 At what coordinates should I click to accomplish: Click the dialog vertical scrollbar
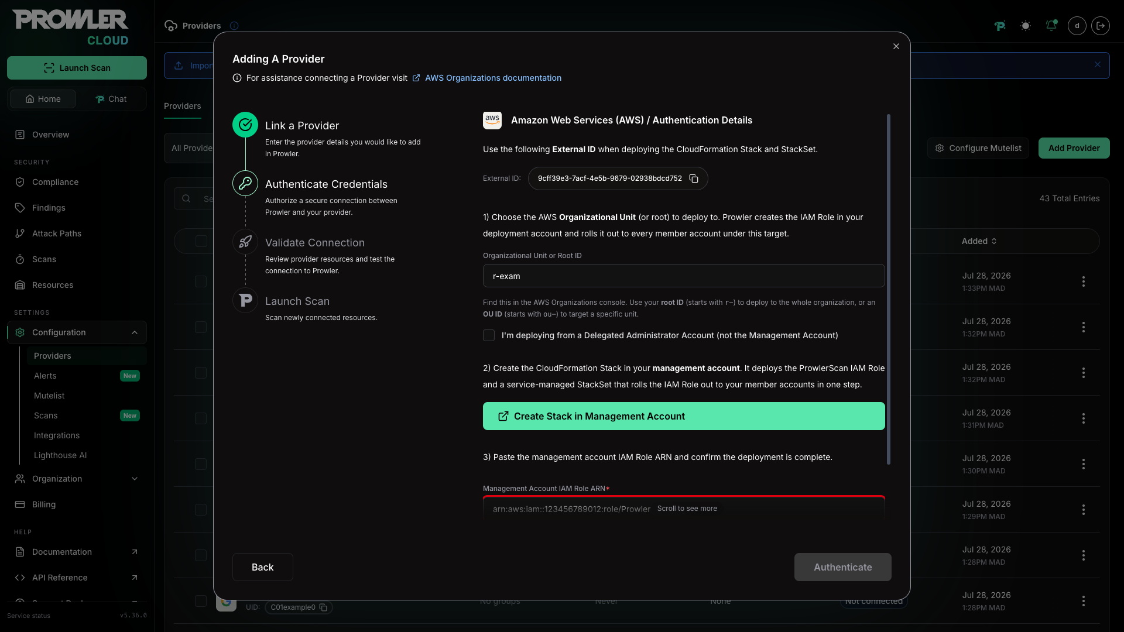(x=889, y=290)
